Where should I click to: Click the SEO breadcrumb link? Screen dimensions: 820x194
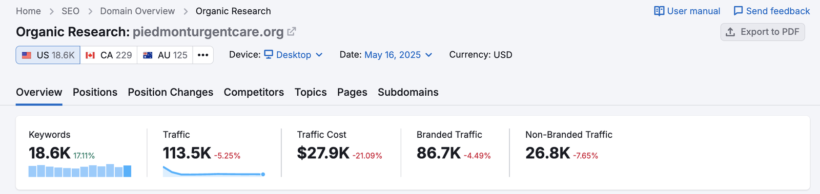tap(70, 11)
